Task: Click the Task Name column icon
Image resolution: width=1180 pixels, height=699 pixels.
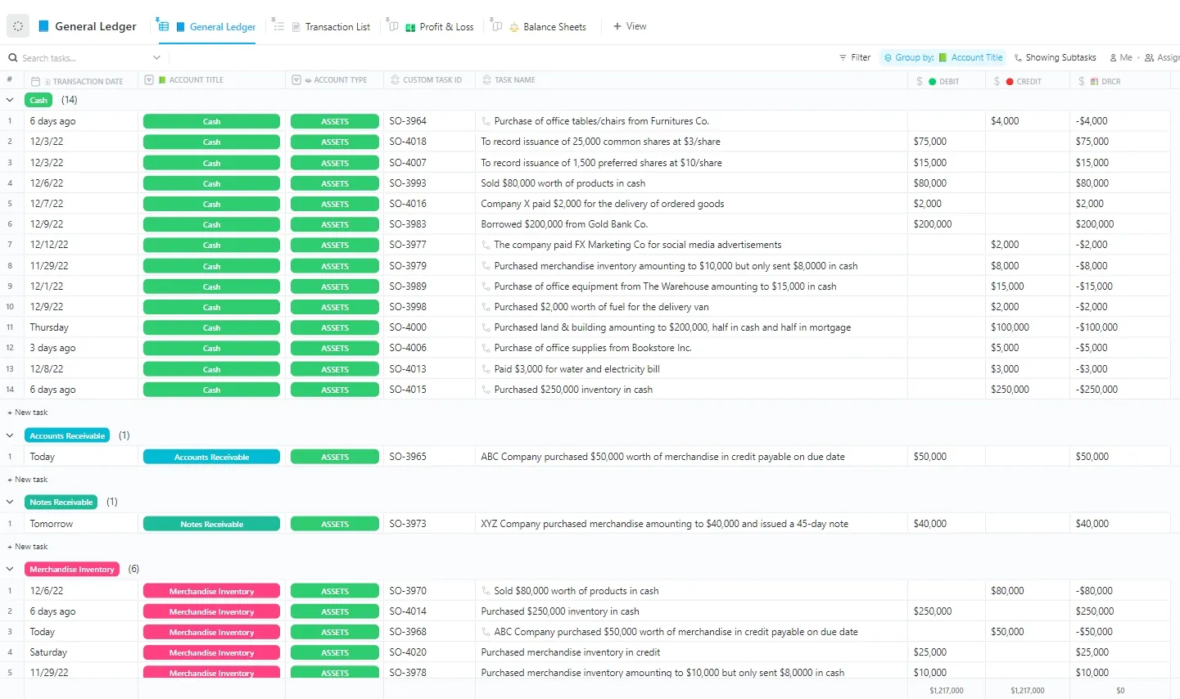Action: tap(487, 80)
